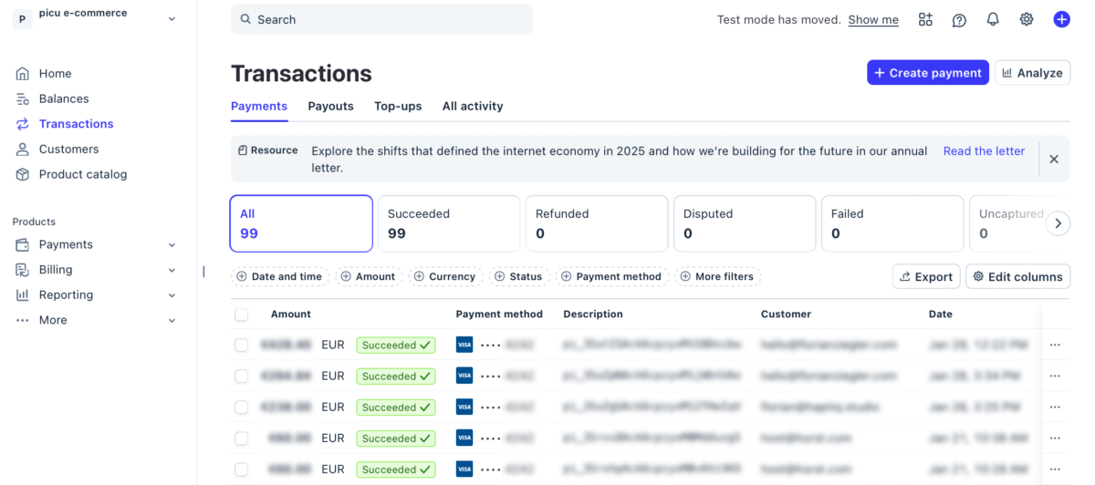
Task: Open the Read the letter link
Action: point(984,151)
